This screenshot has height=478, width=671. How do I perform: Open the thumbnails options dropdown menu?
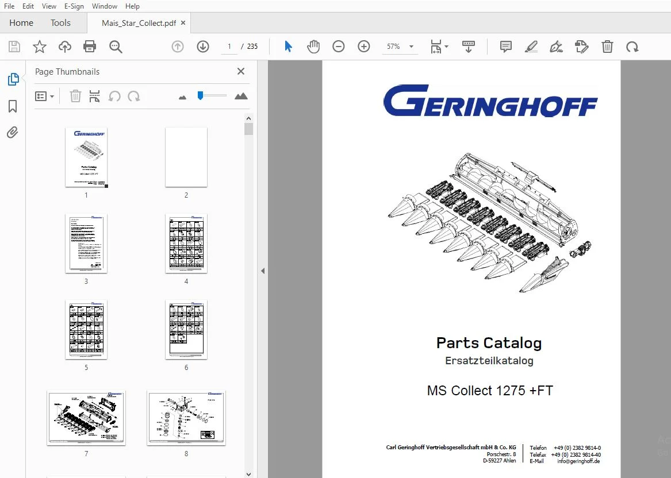click(44, 96)
